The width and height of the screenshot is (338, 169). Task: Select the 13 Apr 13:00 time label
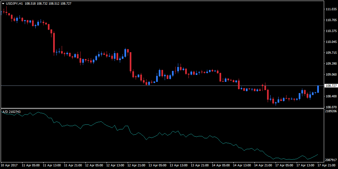178,165
